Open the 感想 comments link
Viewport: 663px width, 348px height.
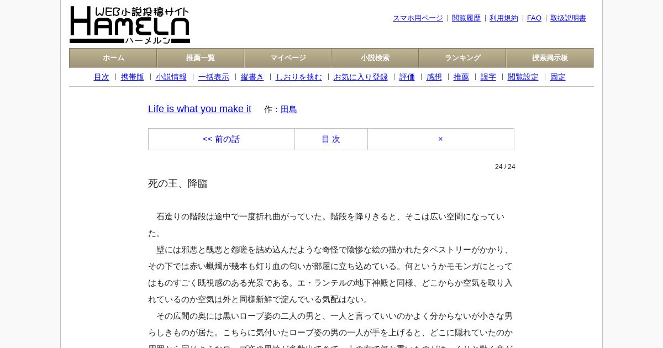click(x=434, y=77)
